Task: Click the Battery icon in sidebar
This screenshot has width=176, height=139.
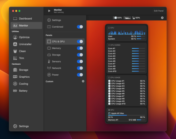Action: pyautogui.click(x=15, y=91)
